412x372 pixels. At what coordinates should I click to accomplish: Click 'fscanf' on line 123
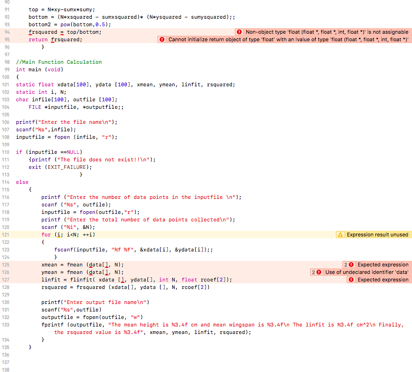tap(64, 250)
